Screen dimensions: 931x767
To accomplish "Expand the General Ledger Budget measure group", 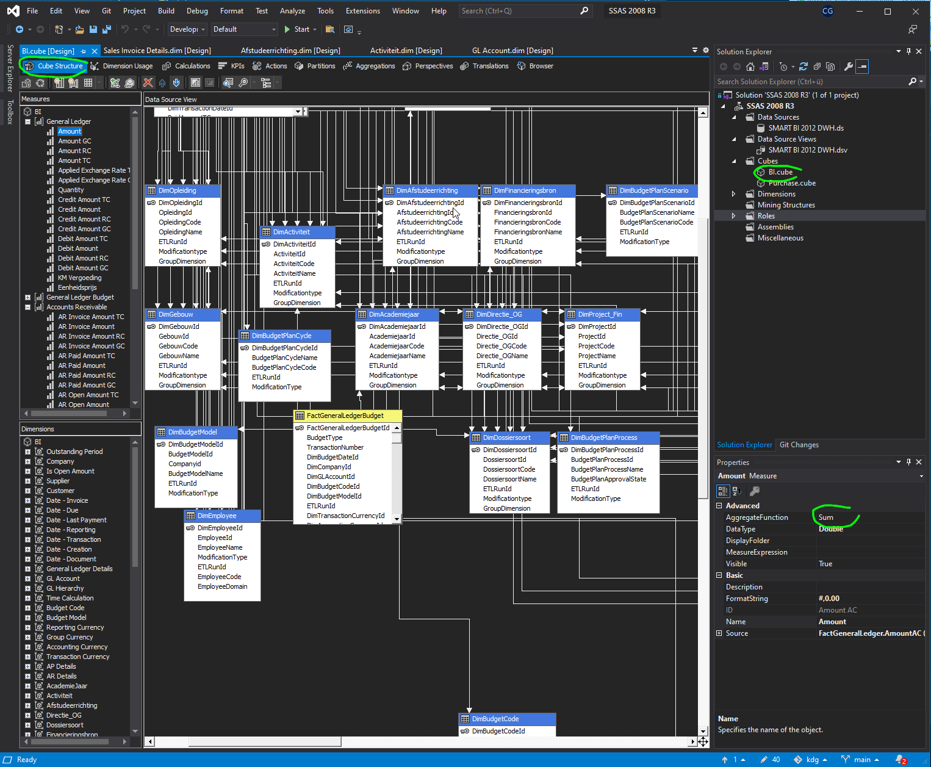I will [x=27, y=297].
